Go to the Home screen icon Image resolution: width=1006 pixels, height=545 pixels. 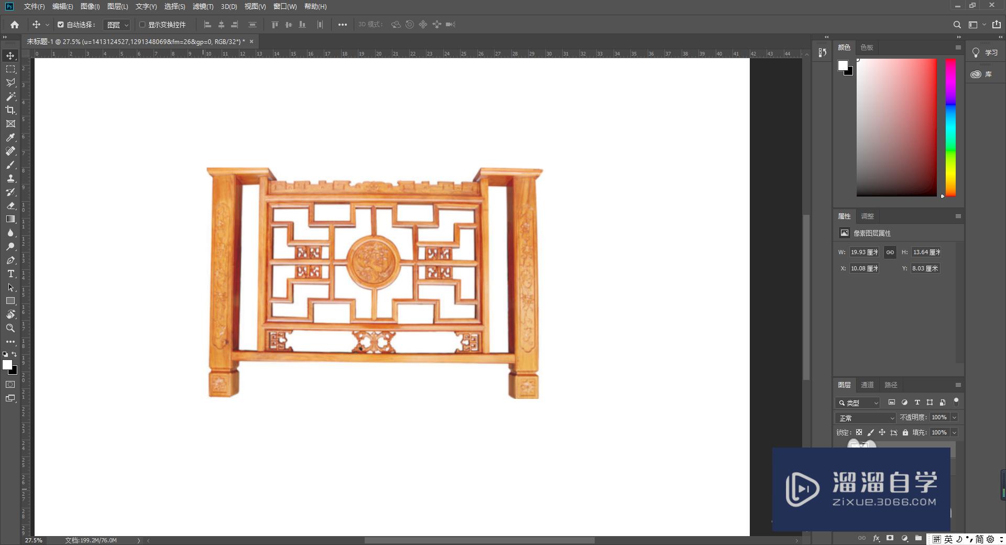[15, 25]
